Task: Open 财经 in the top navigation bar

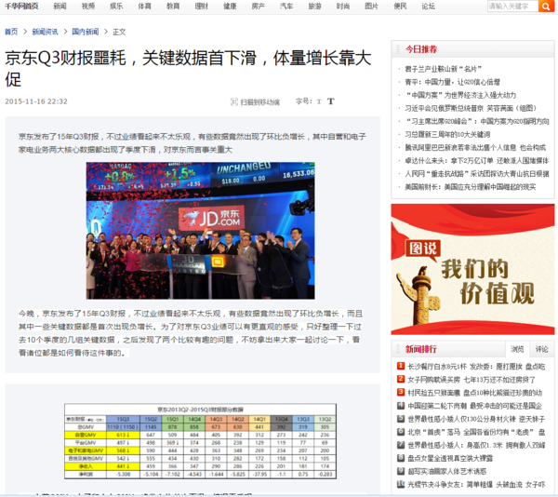Action: [201, 6]
